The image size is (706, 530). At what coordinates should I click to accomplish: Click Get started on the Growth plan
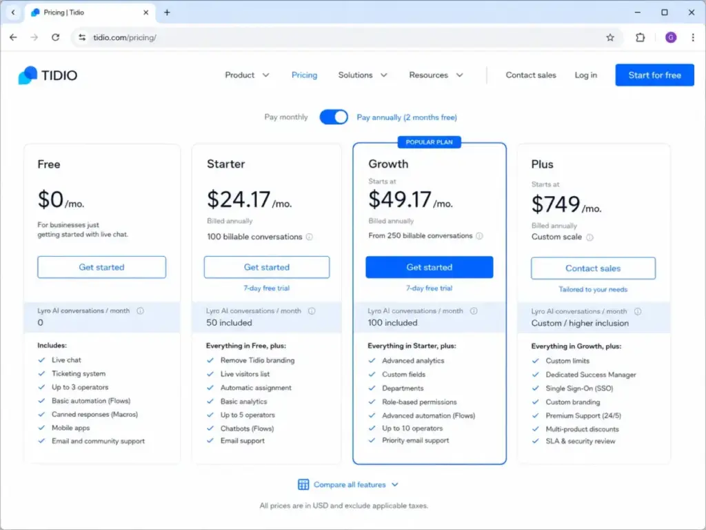tap(429, 267)
